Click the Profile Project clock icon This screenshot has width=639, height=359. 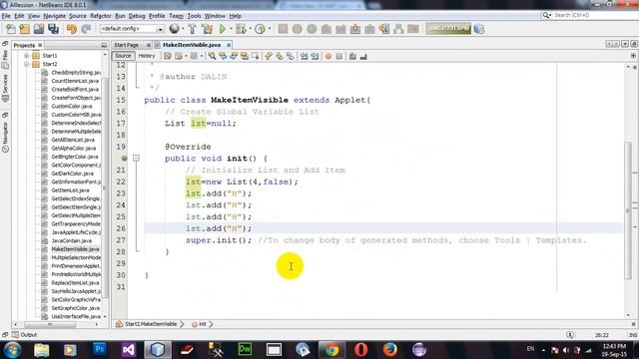[x=260, y=29]
